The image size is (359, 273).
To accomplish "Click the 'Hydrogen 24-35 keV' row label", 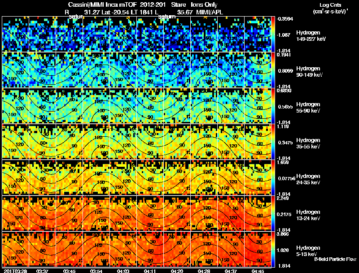I will coord(308,179).
